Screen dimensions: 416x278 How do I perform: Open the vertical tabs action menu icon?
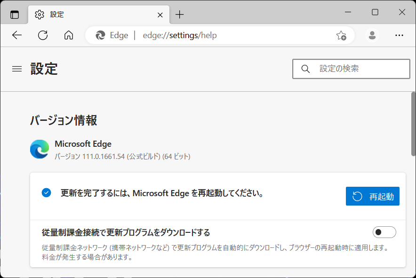point(15,14)
